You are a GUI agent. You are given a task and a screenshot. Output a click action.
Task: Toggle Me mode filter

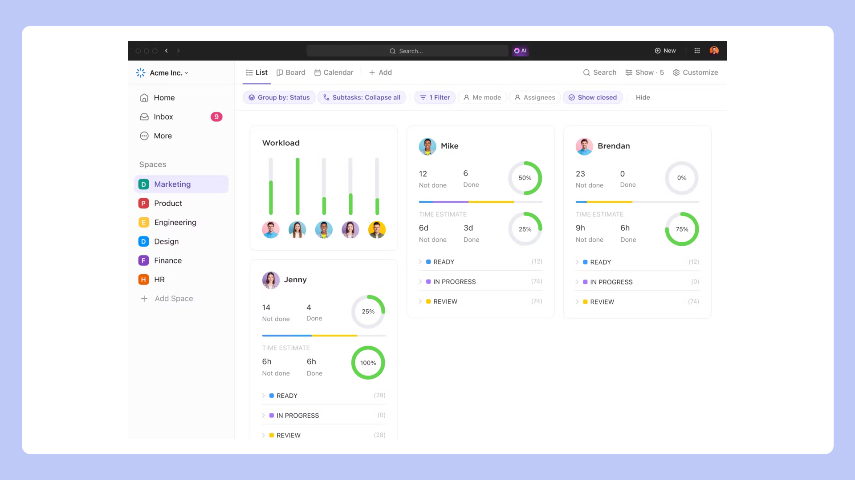coord(482,97)
